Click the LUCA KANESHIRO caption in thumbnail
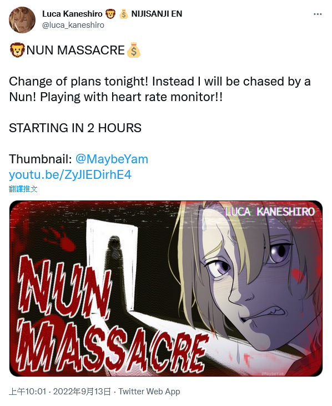Image resolution: width=332 pixels, height=406 pixels. pyautogui.click(x=270, y=212)
